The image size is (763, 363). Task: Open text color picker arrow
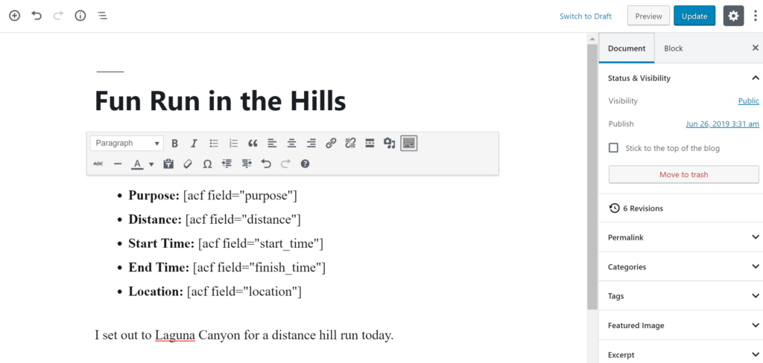coord(151,164)
